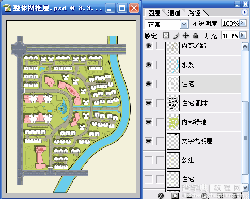Toggle link box of 内部绿地 layer
250x199 pixels.
coord(160,122)
